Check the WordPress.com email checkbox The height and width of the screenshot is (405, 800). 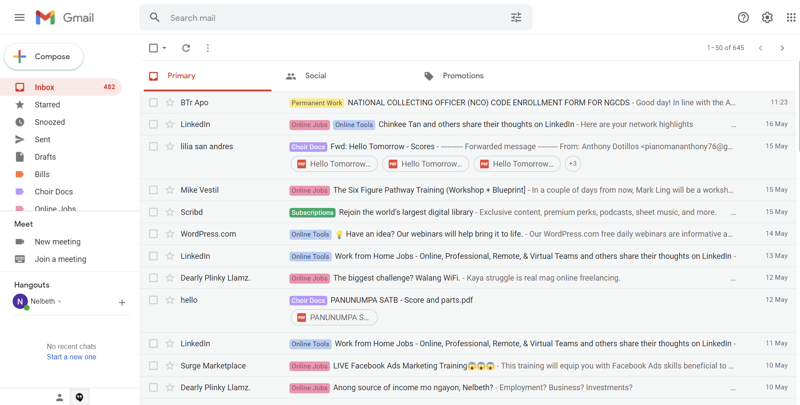point(153,234)
